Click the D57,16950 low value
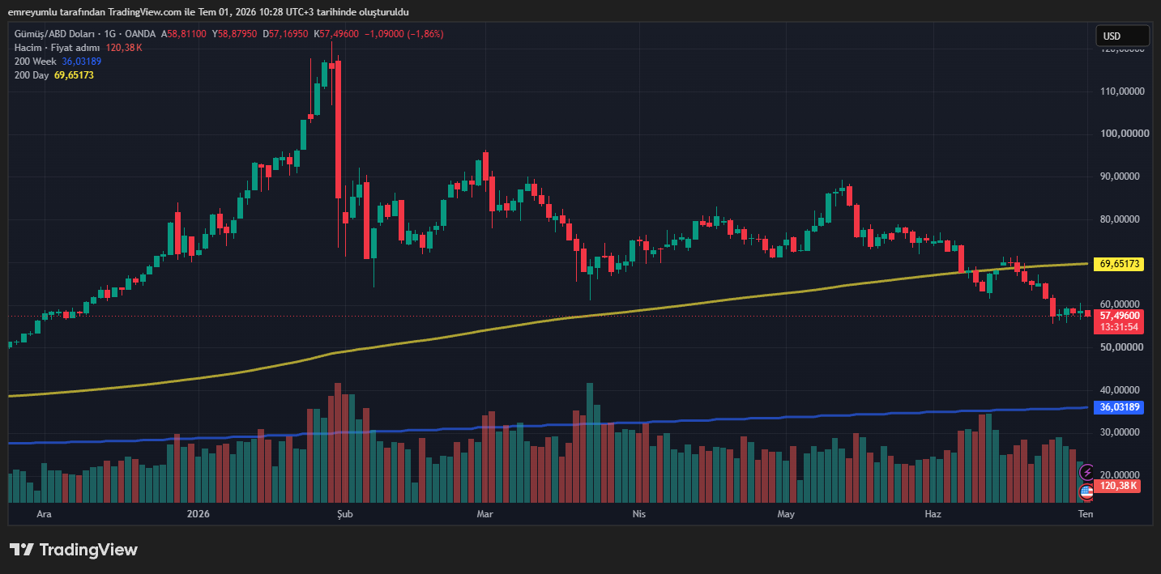Image resolution: width=1161 pixels, height=574 pixels. [285, 34]
